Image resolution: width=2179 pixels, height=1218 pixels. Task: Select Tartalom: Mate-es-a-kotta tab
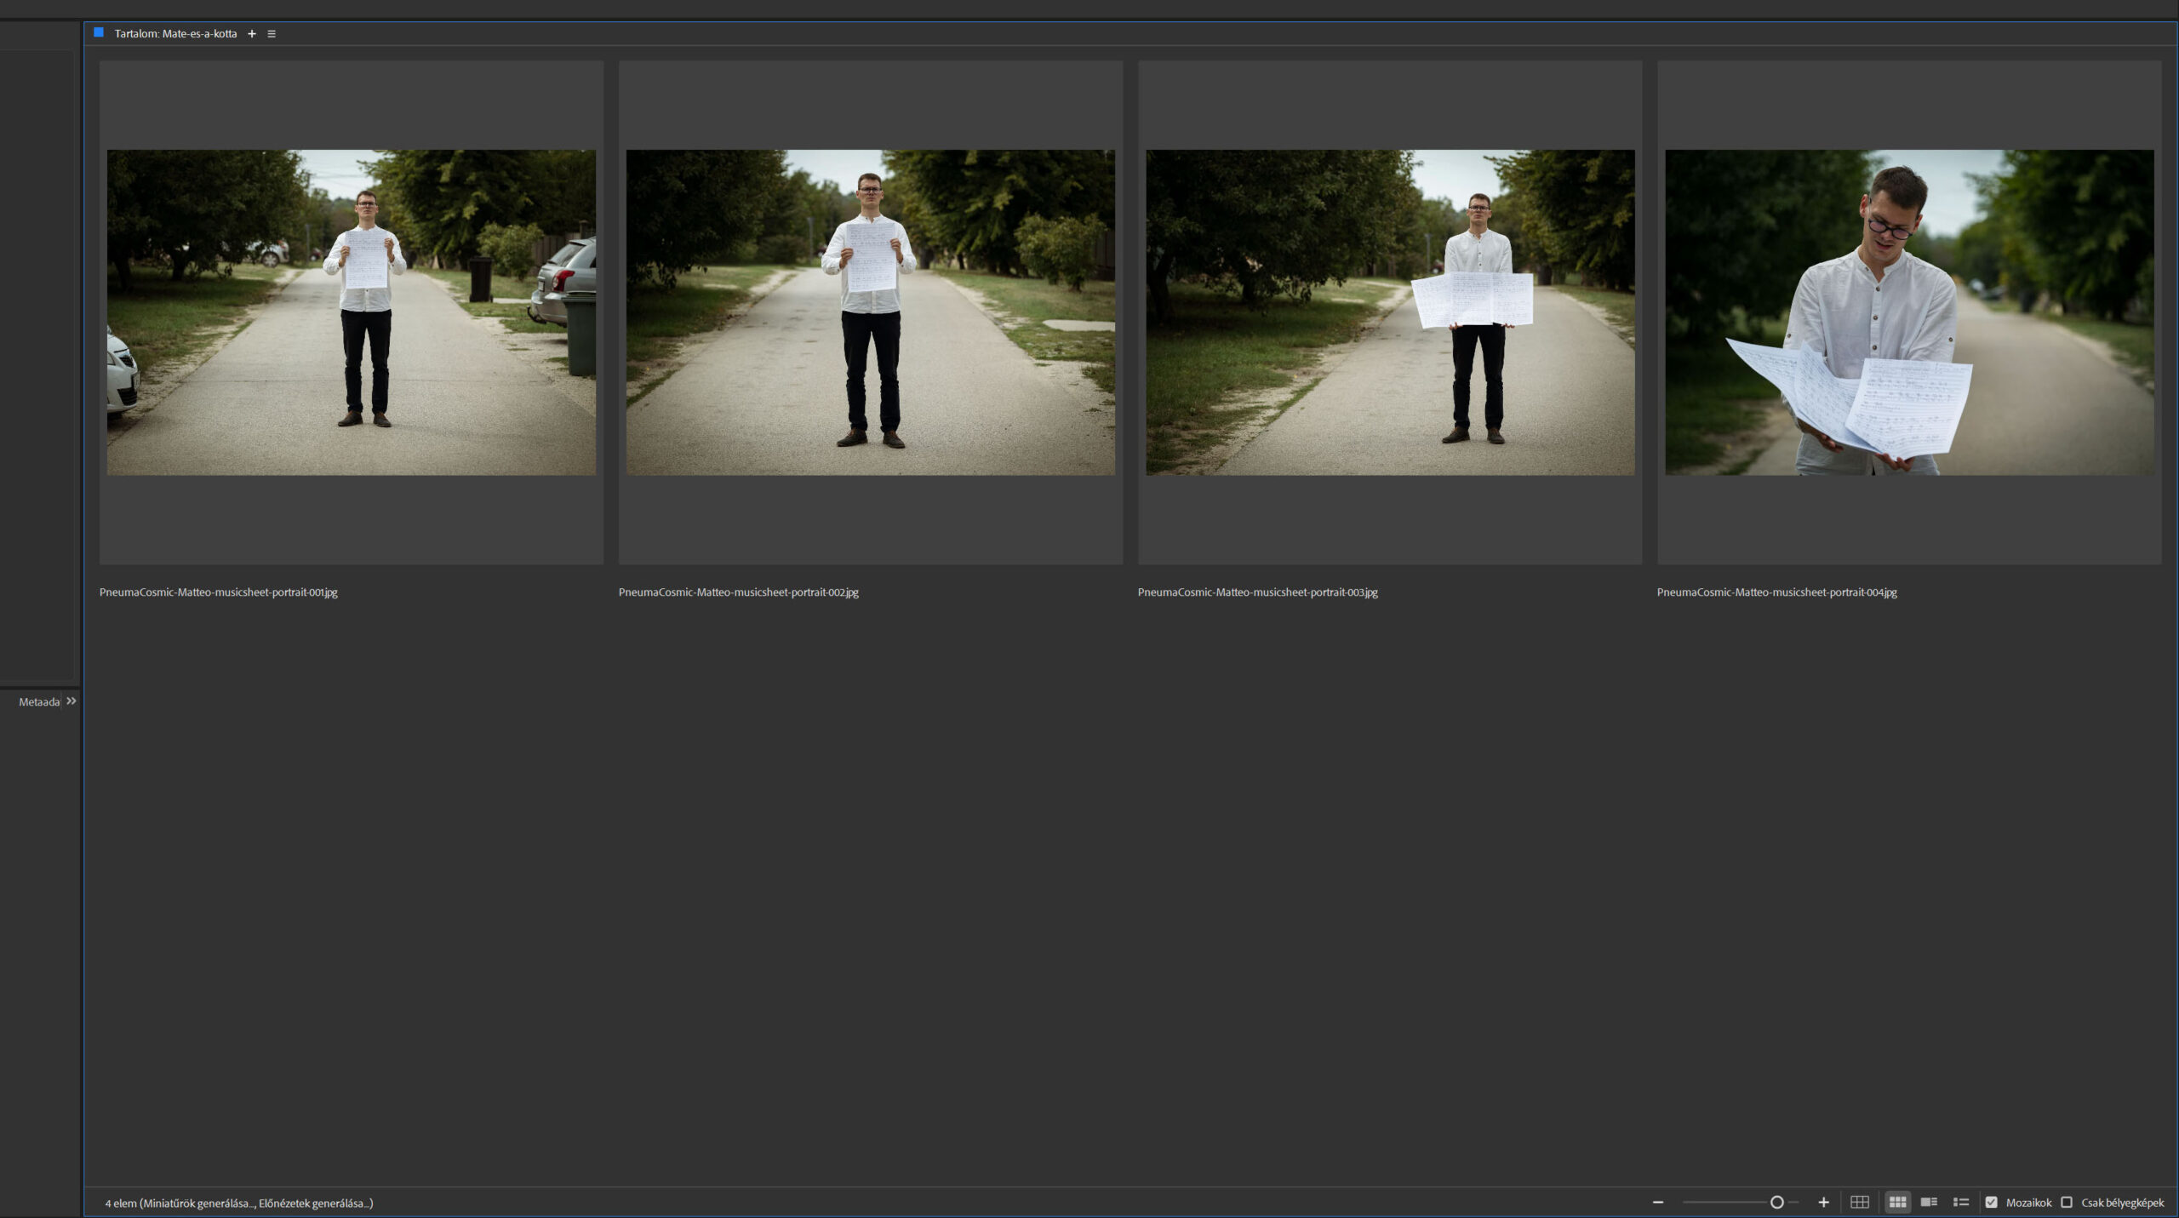pos(175,34)
